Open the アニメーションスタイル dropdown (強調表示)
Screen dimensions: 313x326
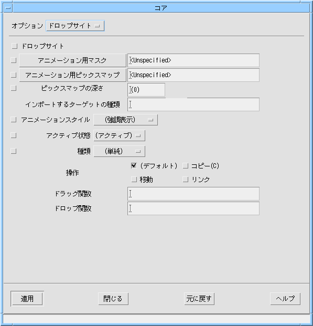coord(126,120)
